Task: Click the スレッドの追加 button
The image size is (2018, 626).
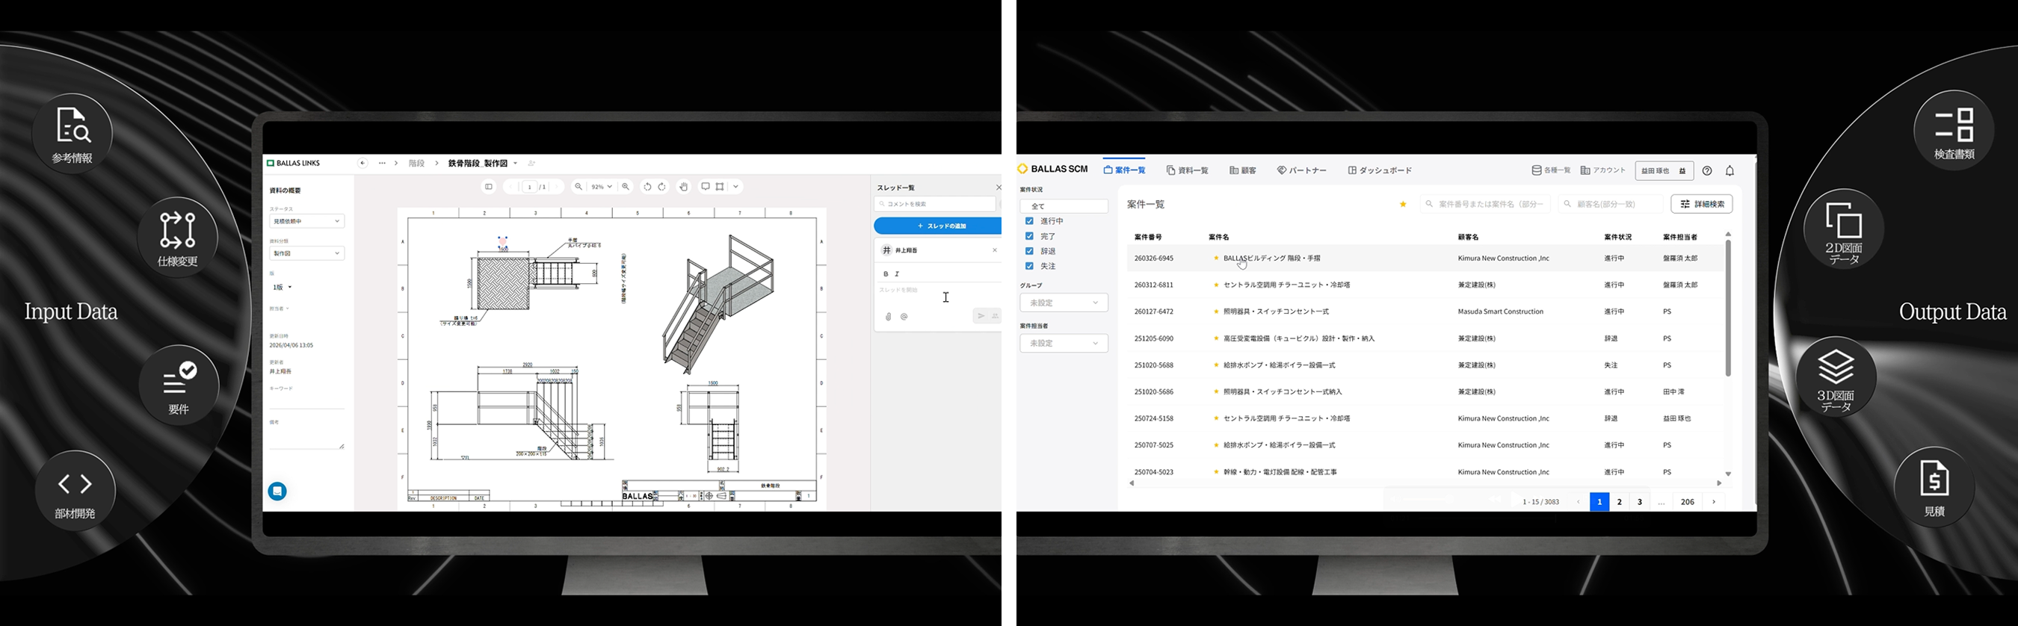Action: pos(938,226)
